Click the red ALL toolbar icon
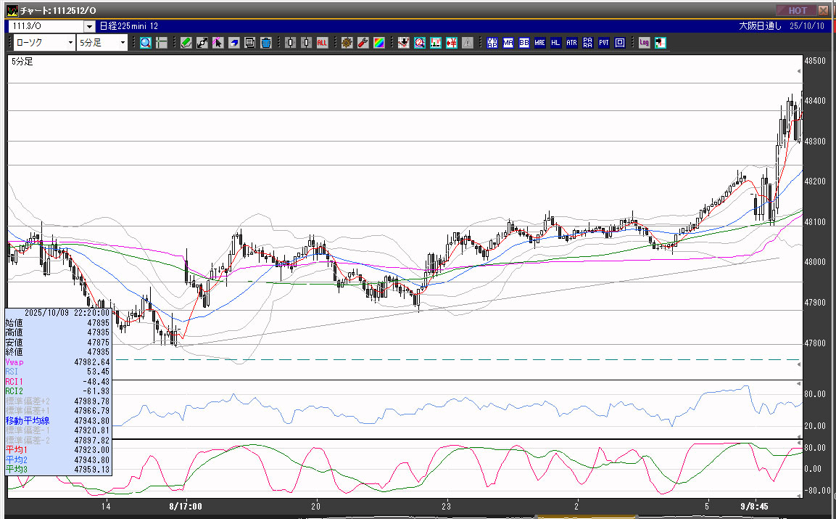This screenshot has height=519, width=836. pos(322,43)
